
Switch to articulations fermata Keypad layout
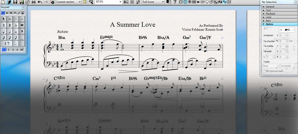(x=15, y=13)
